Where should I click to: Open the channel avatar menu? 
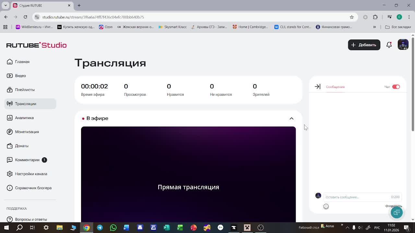[x=403, y=45]
